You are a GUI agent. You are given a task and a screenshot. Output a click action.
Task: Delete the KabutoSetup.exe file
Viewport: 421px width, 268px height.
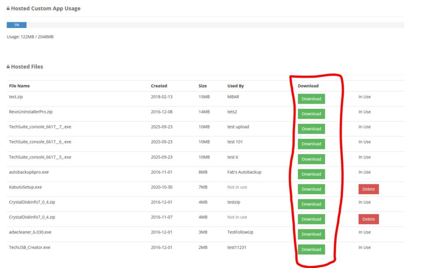point(368,189)
